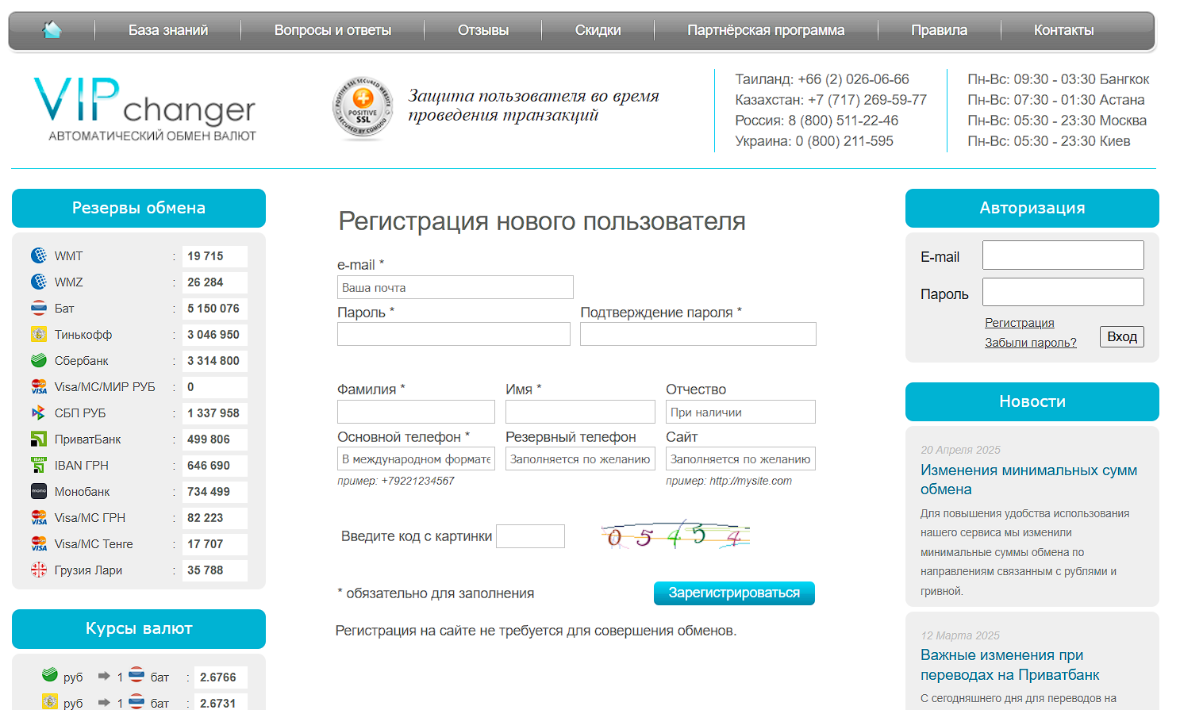
Task: Click the Монобанк black icon
Action: tap(39, 491)
